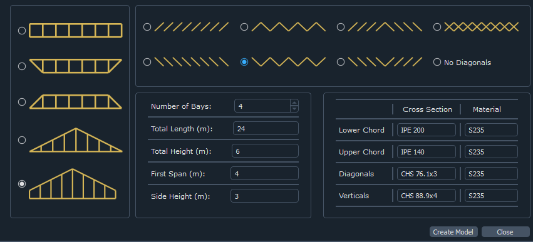
Task: Open Diagonals material S235 field
Action: click(491, 174)
